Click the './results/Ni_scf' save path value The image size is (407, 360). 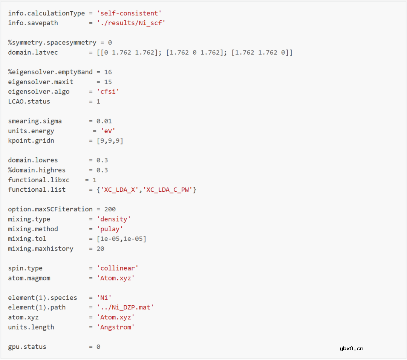131,23
